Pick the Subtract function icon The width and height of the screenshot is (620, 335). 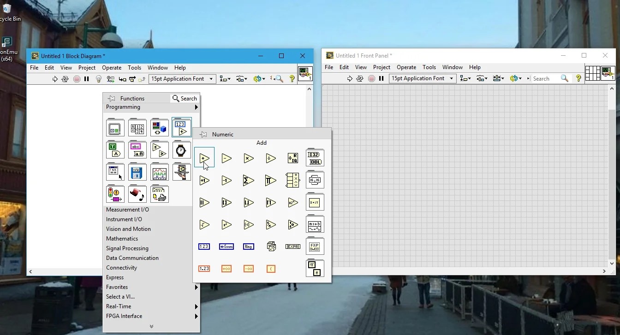click(x=226, y=158)
